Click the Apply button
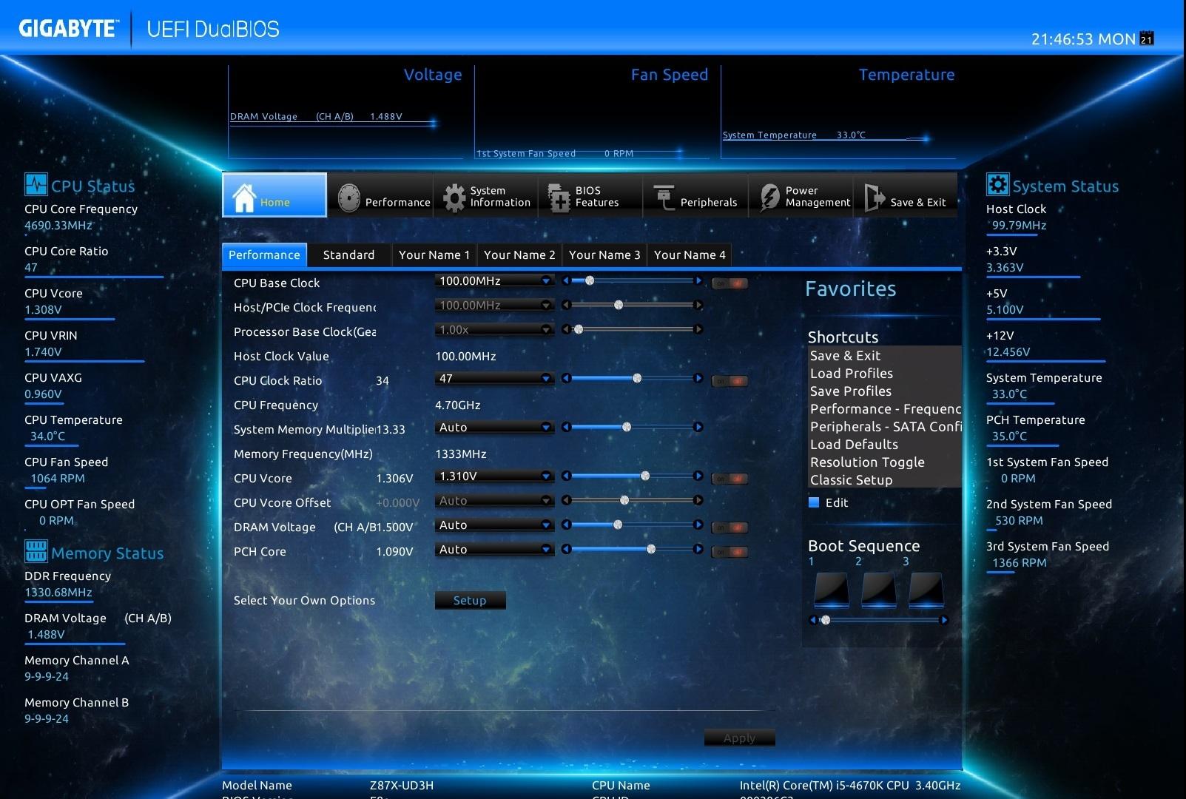The image size is (1186, 799). (x=739, y=738)
